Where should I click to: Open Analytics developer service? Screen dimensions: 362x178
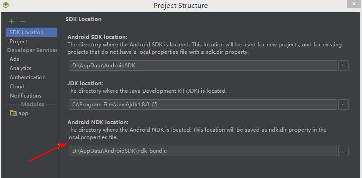tap(21, 68)
